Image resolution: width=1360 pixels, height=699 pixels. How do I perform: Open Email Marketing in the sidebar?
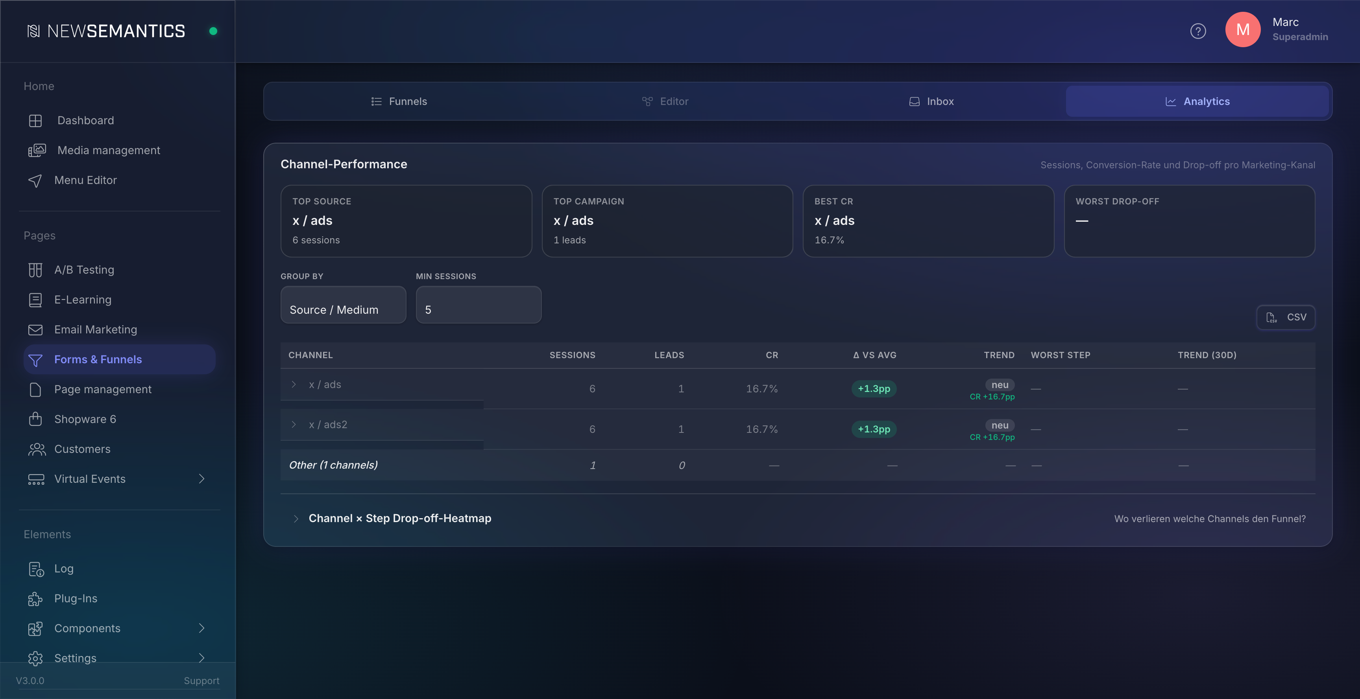click(119, 330)
